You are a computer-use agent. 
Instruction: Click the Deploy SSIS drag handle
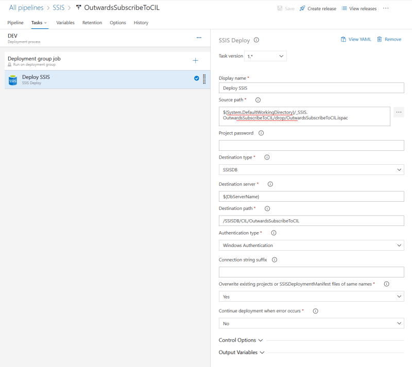(204, 79)
